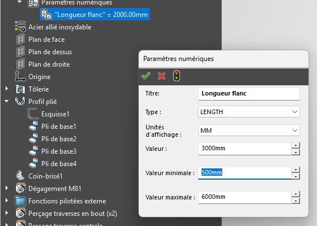Click the Coin-brisé1 corner icon
The width and height of the screenshot is (317, 226).
point(20,176)
